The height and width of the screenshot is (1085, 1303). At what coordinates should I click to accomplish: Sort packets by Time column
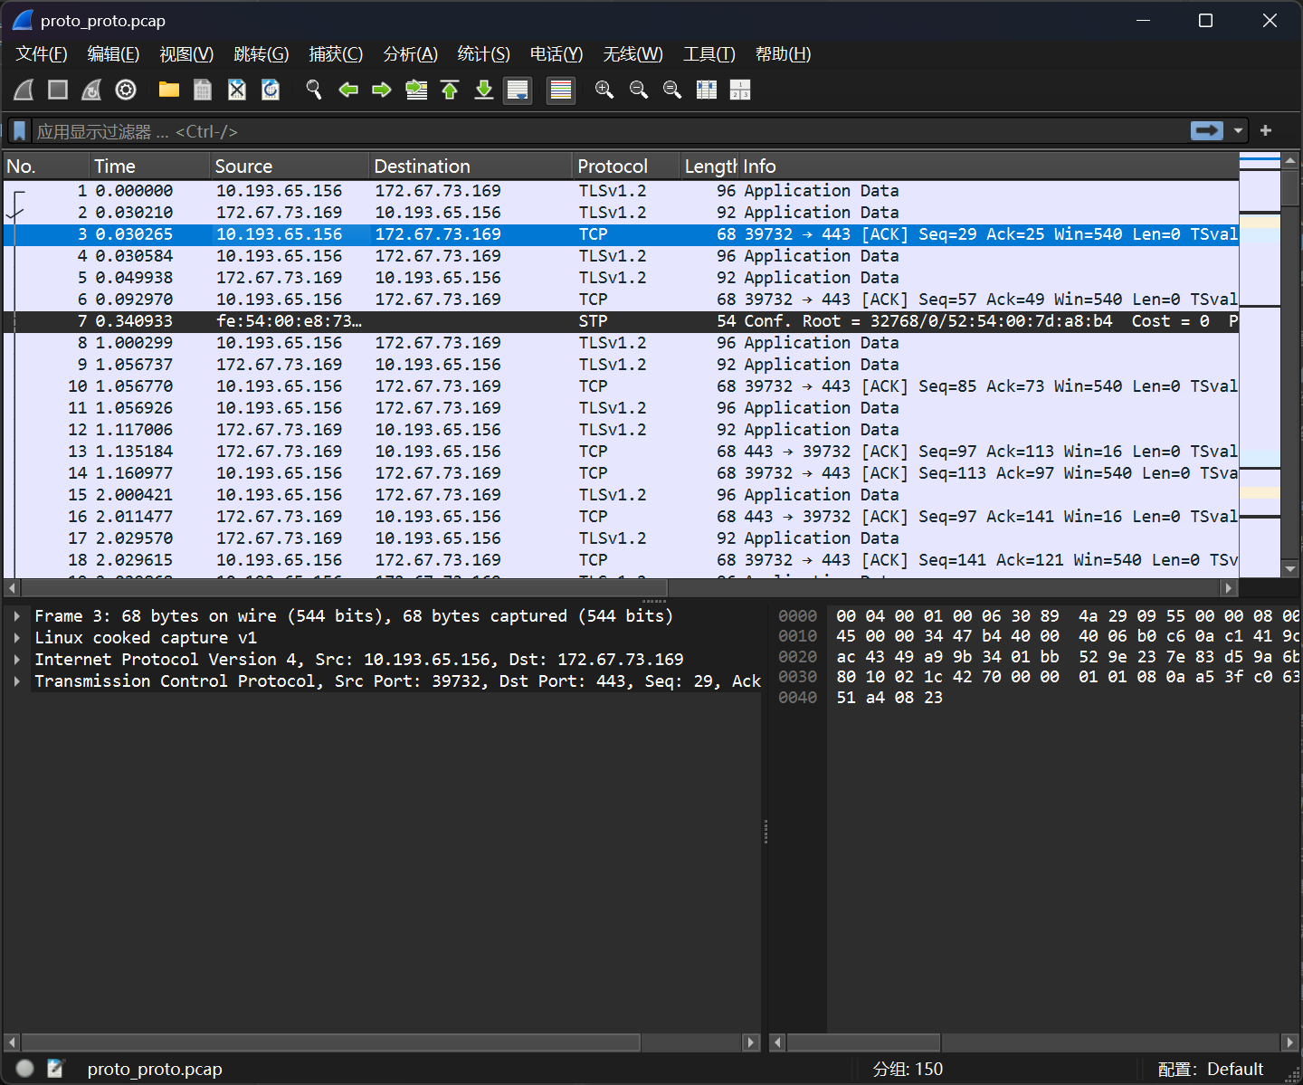click(x=149, y=167)
